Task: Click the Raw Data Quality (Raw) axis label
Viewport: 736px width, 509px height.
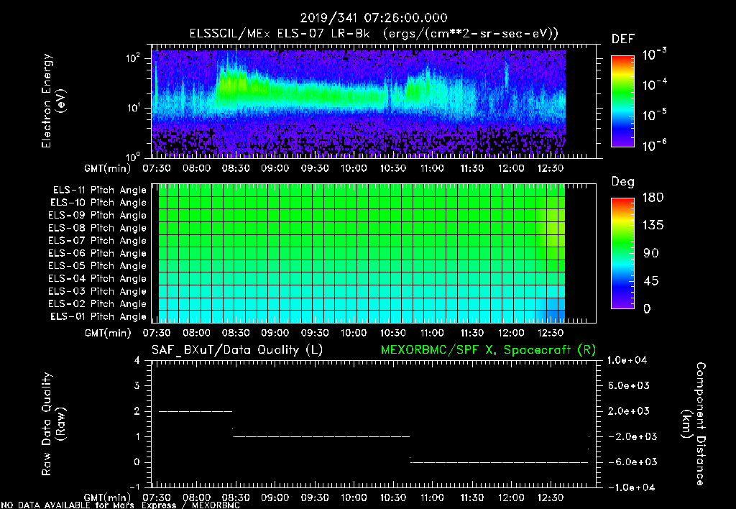Action: [x=53, y=423]
